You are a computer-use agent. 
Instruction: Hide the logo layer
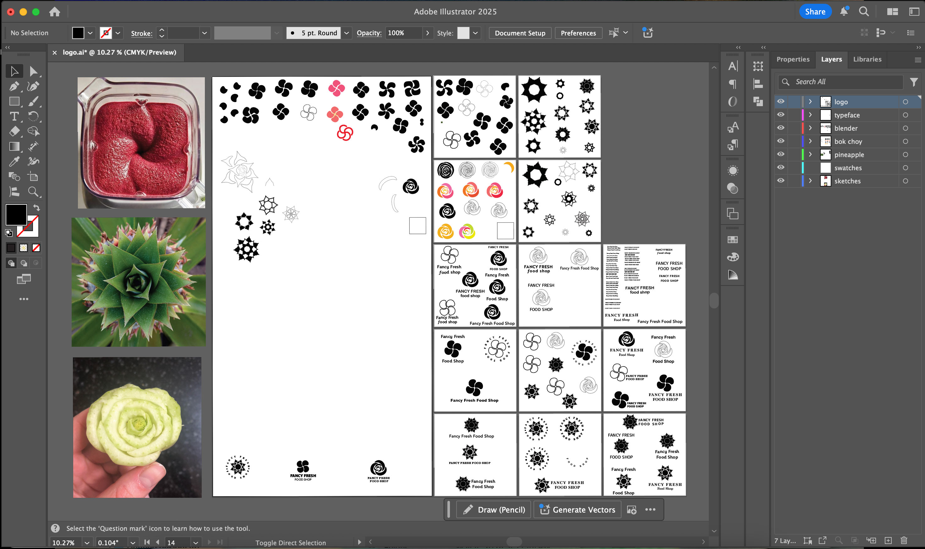(781, 101)
